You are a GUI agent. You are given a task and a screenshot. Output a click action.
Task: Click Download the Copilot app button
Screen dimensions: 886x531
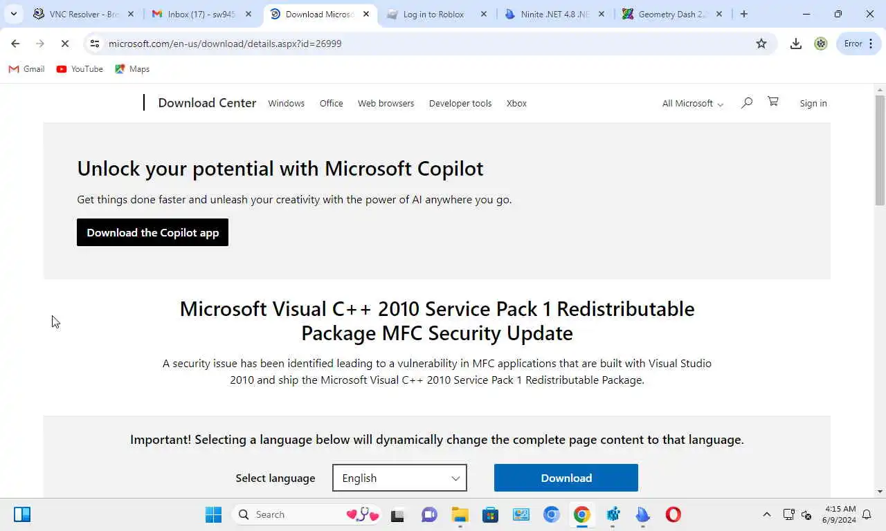(x=152, y=232)
